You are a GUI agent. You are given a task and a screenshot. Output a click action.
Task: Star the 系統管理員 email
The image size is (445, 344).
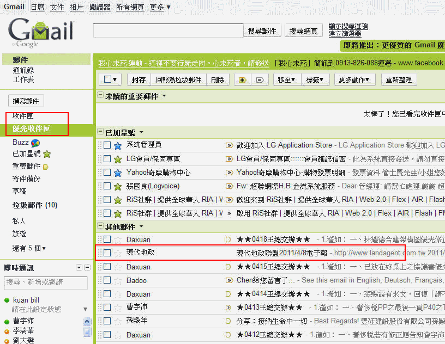[x=118, y=146]
